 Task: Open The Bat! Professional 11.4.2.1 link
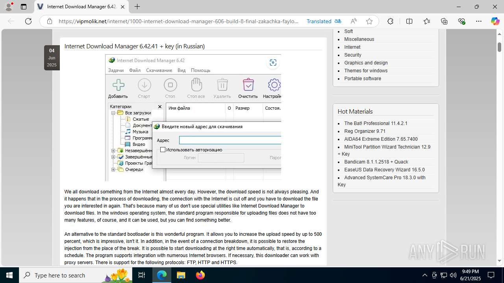[376, 123]
